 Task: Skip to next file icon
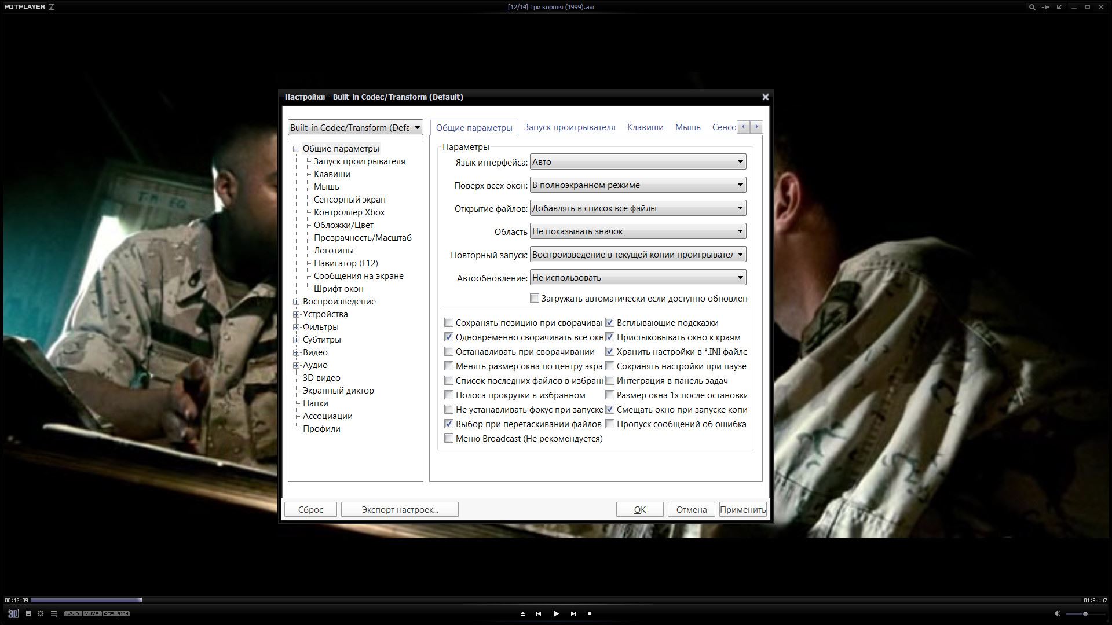[573, 613]
